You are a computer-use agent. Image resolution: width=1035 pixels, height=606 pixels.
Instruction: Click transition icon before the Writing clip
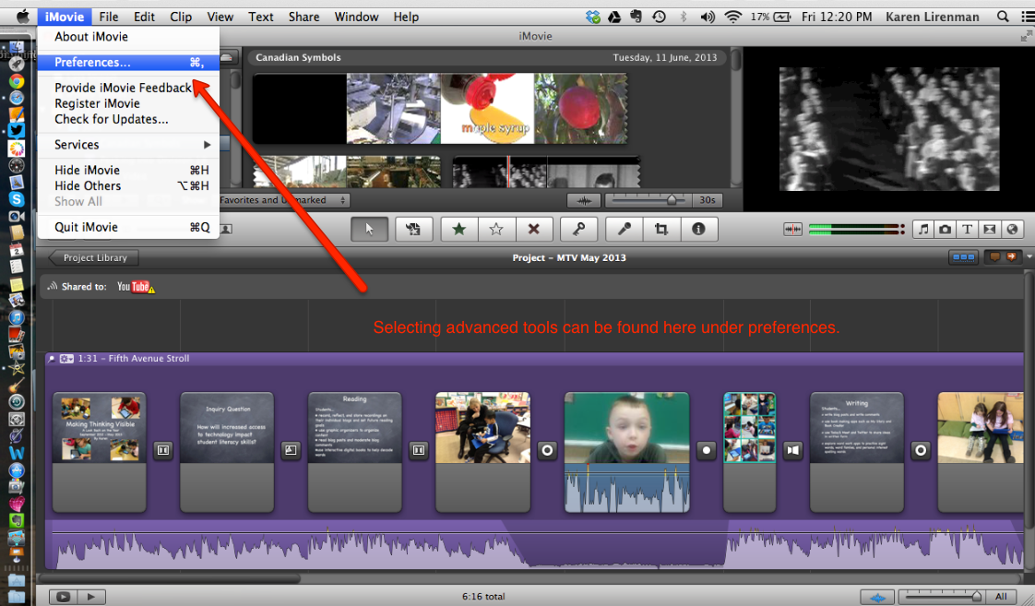point(792,450)
